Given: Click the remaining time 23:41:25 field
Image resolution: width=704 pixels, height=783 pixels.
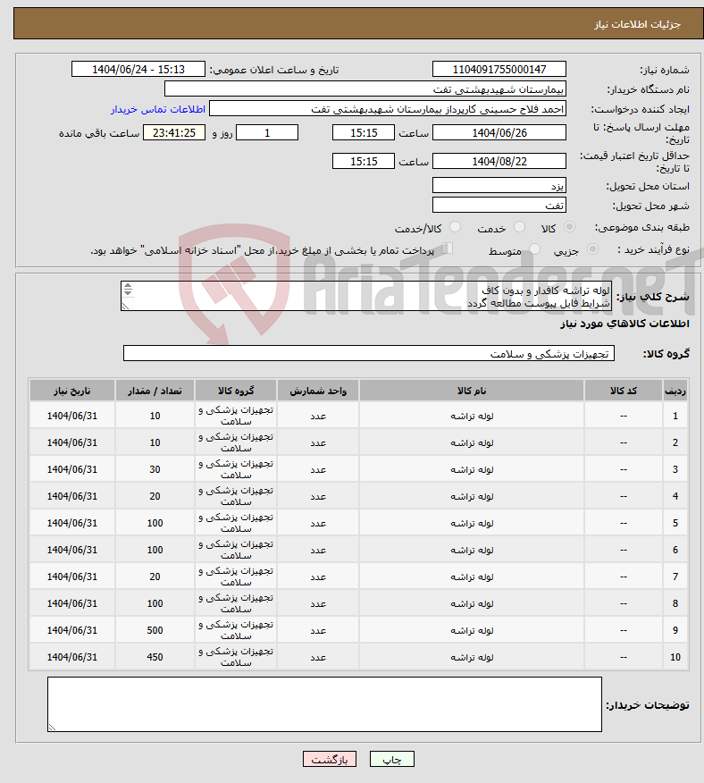Looking at the screenshot, I should coord(174,132).
